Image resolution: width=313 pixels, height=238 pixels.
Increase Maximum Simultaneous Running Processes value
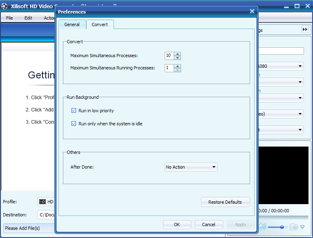click(x=177, y=66)
